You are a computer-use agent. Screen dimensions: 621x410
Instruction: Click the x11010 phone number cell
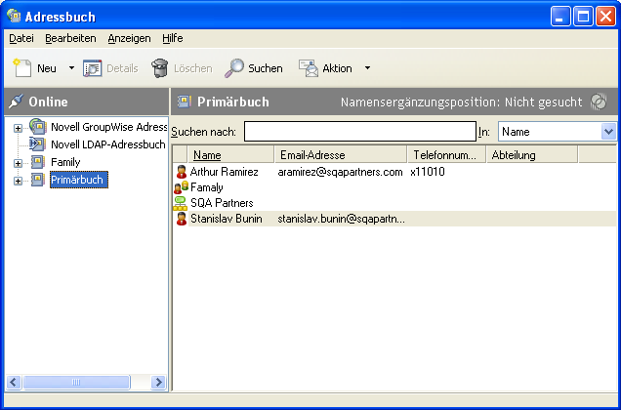click(x=428, y=172)
